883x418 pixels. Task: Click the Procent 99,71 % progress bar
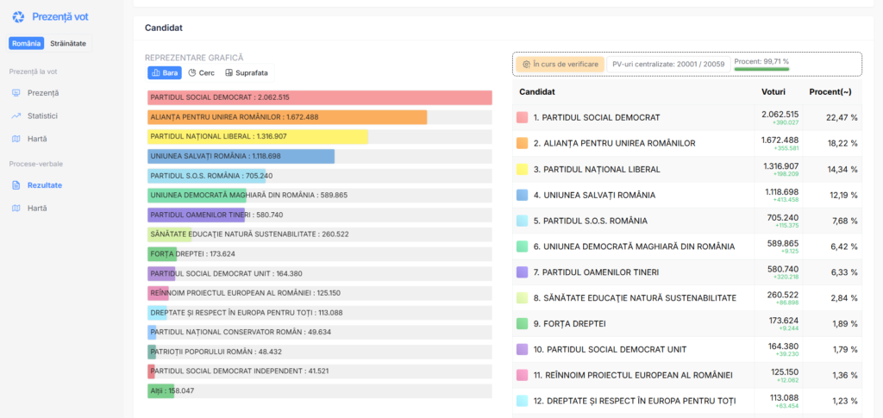(x=761, y=69)
